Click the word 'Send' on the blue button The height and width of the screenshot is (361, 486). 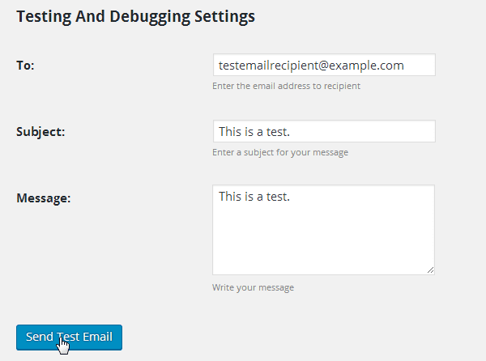click(40, 337)
